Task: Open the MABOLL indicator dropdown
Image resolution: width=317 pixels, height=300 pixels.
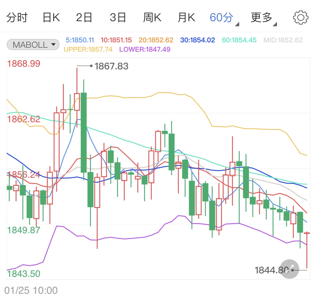Action: click(33, 44)
